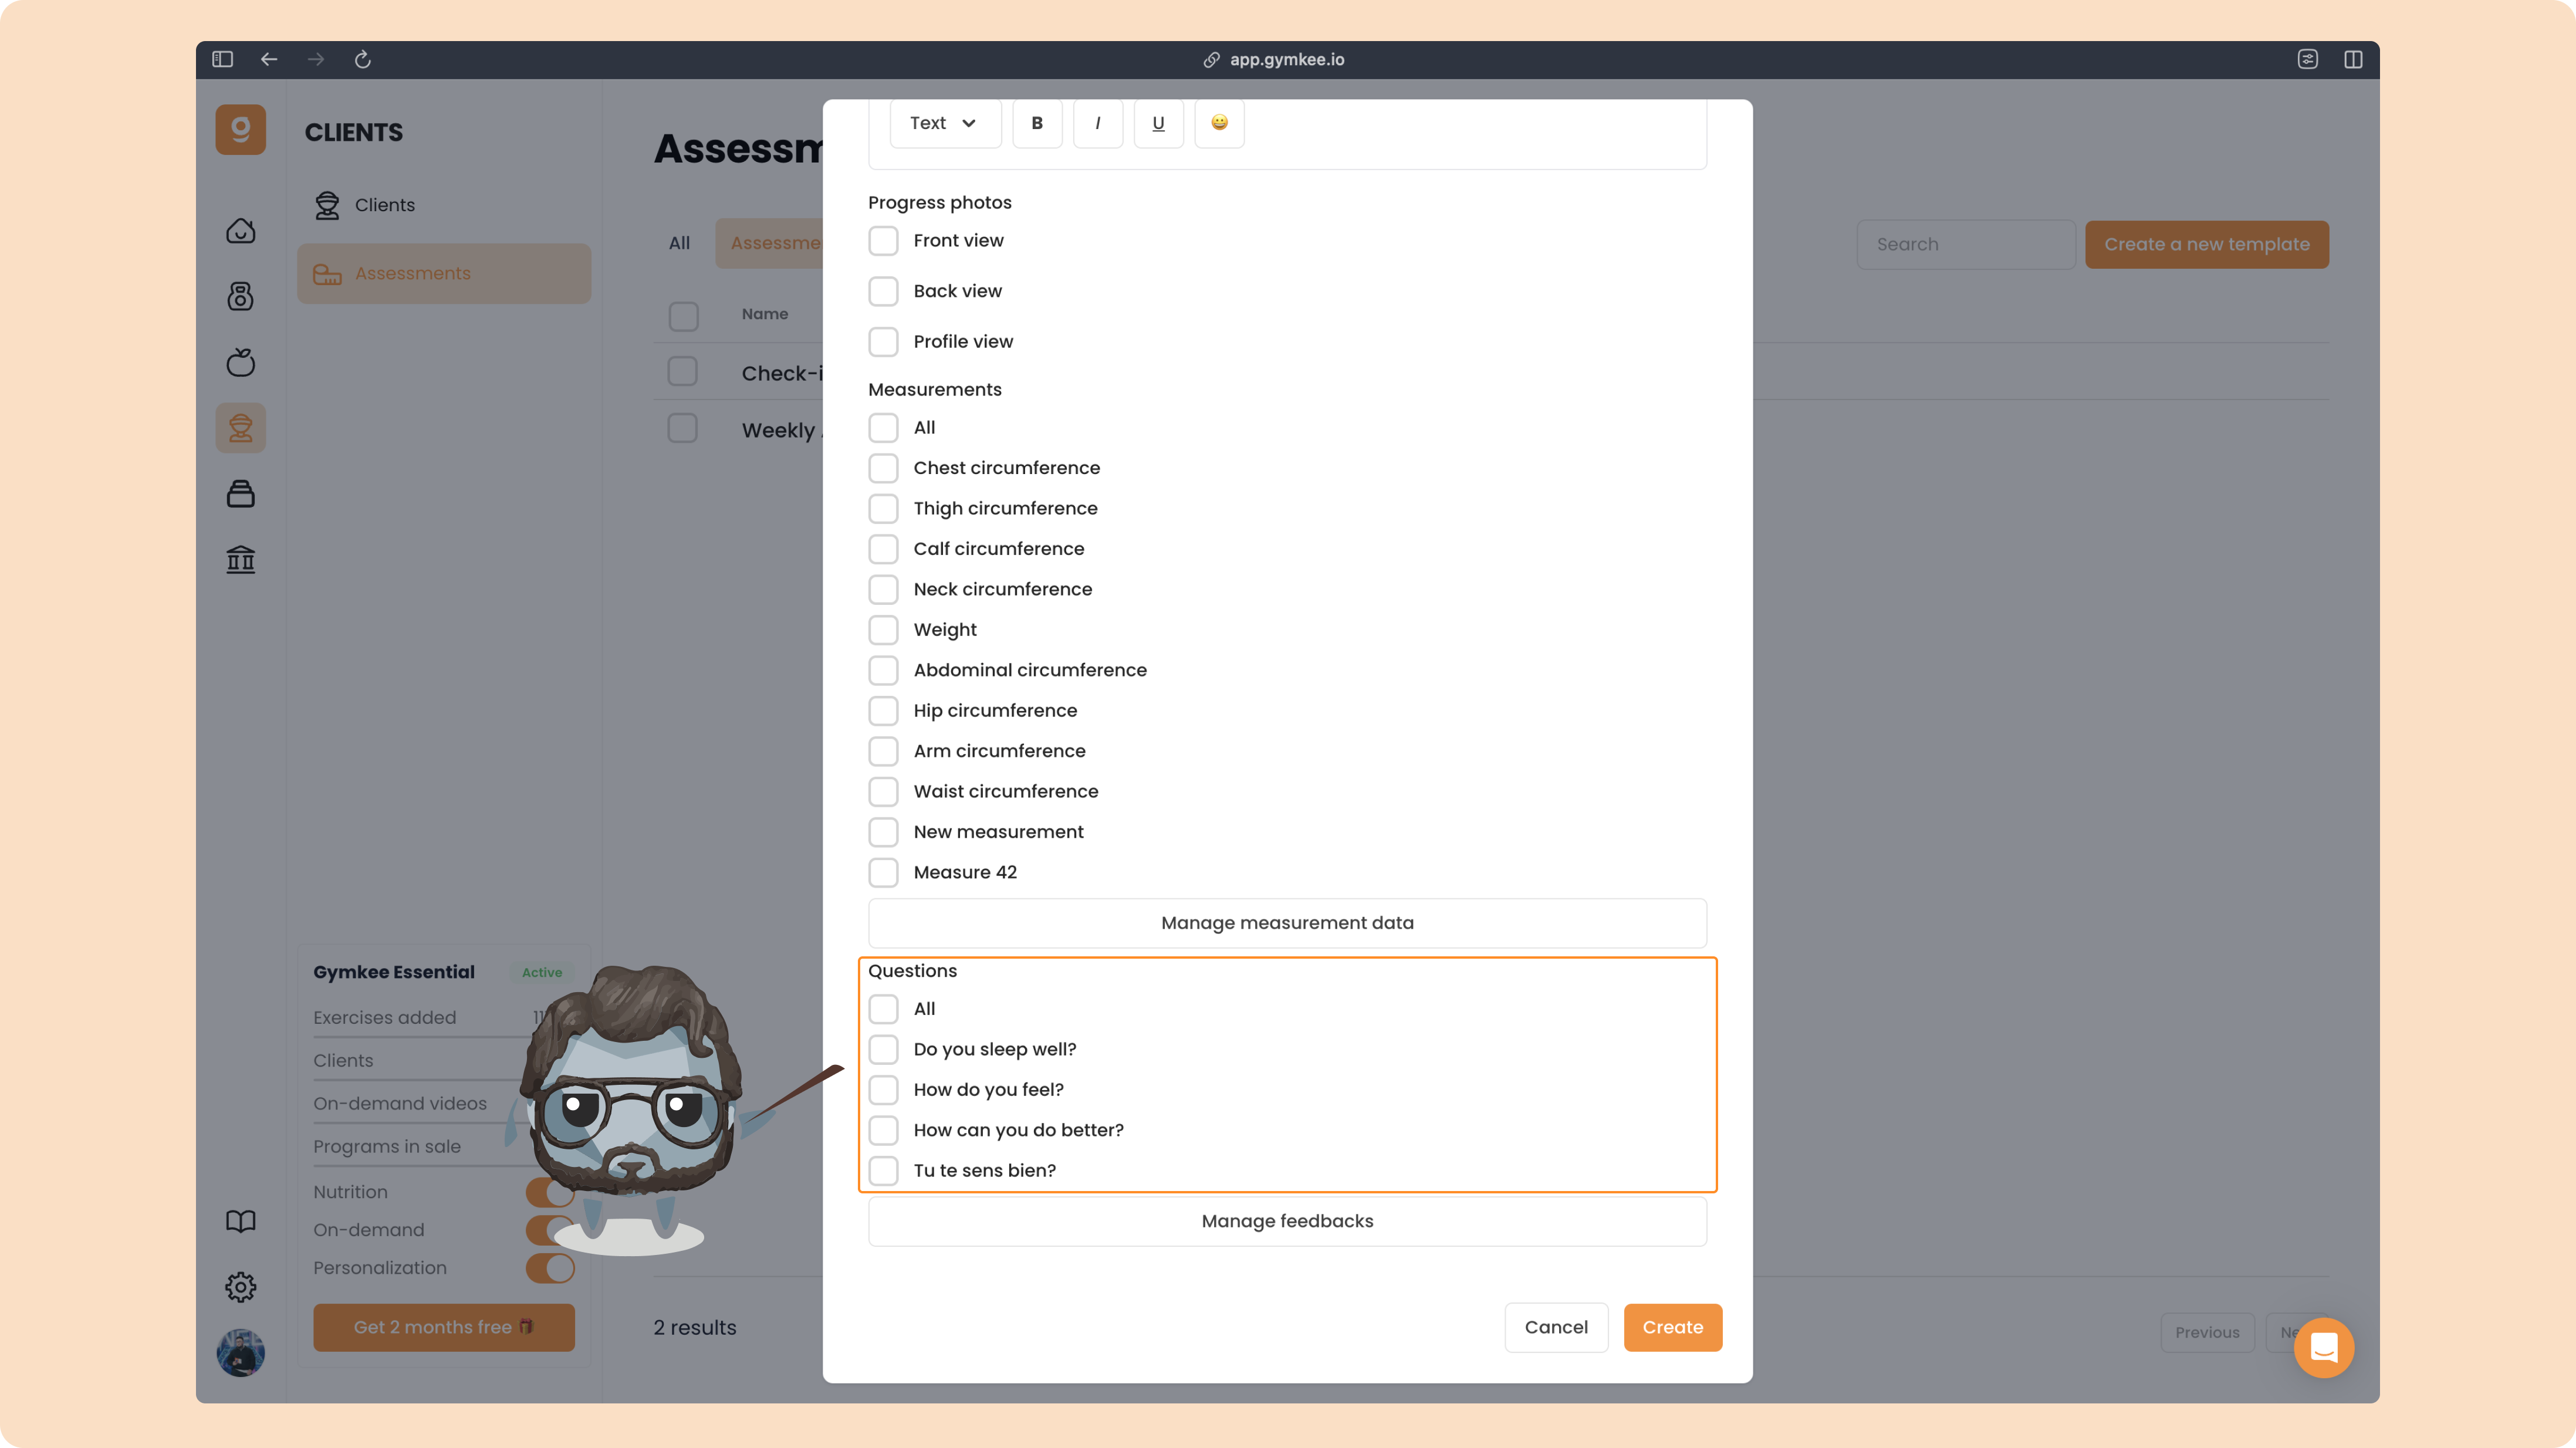Toggle bold formatting in the editor

pos(1037,123)
